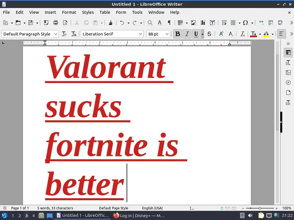
Task: Open the Format menu
Action: point(69,12)
